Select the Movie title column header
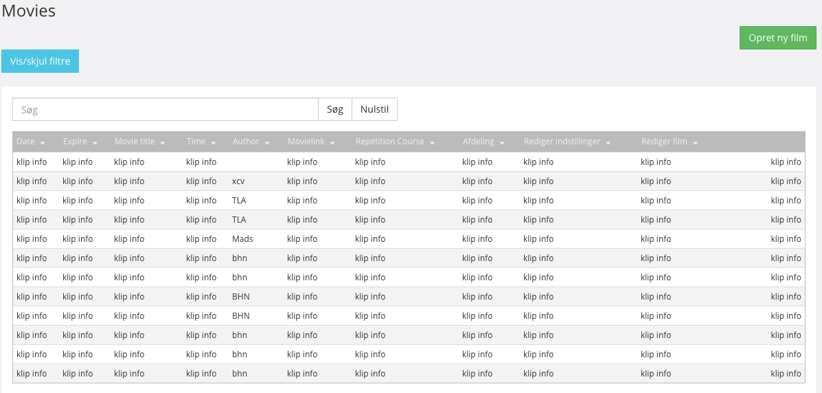The height and width of the screenshot is (393, 822). pyautogui.click(x=135, y=142)
